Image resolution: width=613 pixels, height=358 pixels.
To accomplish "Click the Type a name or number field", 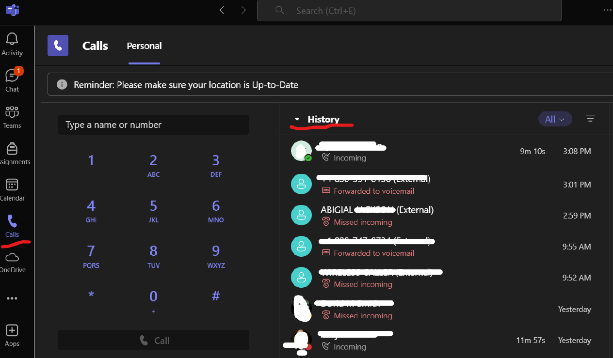I will 153,125.
